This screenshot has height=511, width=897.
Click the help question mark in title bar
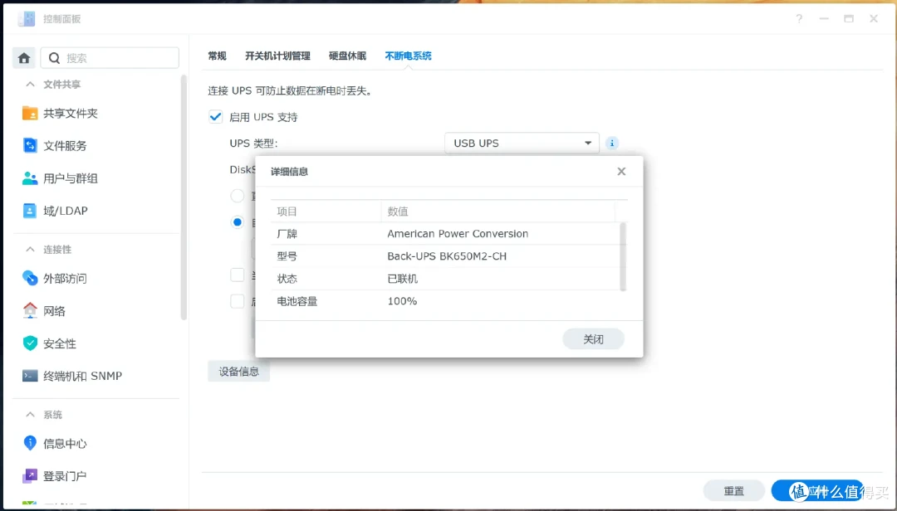click(x=799, y=19)
